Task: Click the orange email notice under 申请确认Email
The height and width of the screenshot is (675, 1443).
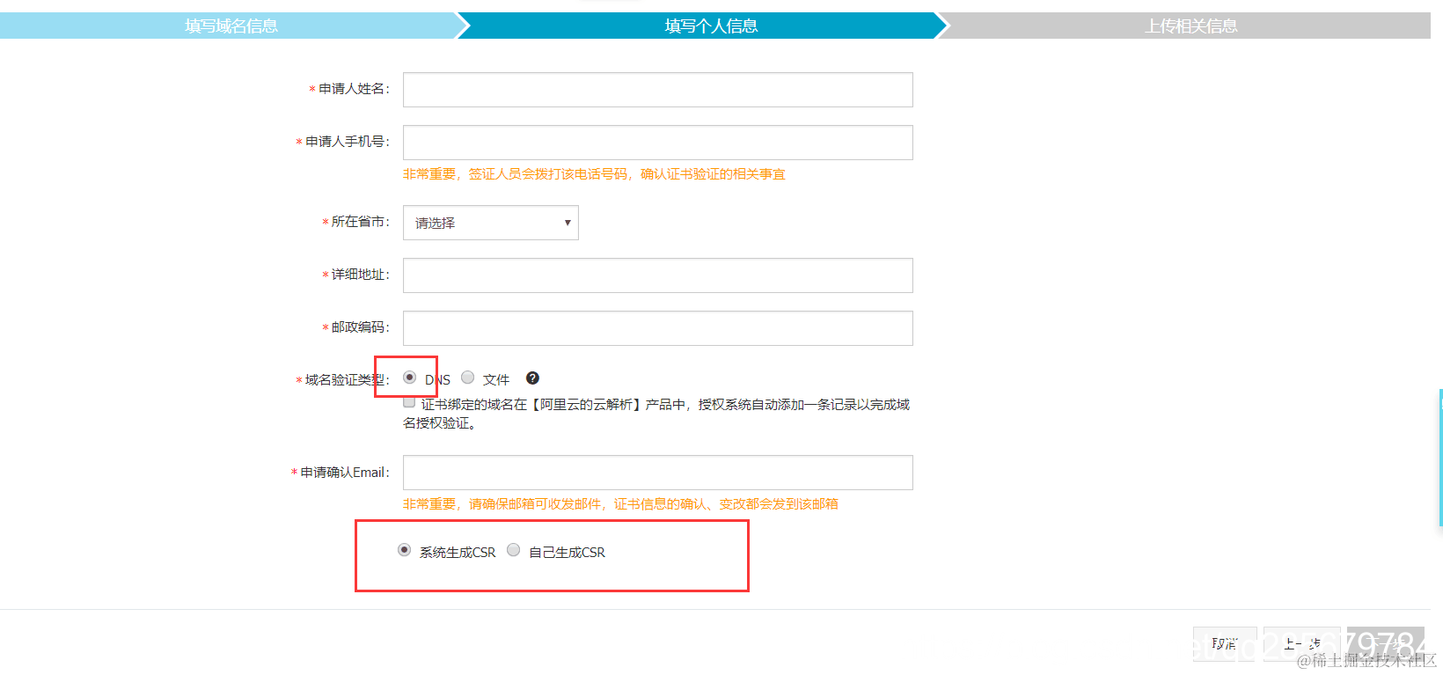Action: click(620, 504)
